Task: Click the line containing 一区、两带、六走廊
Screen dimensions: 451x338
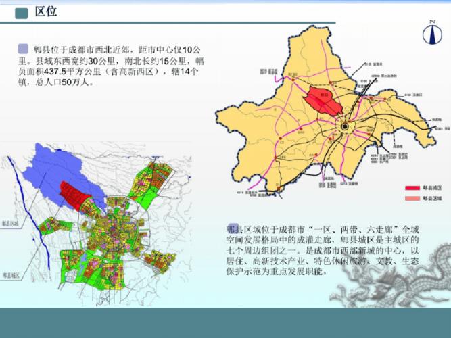Action: [x=323, y=229]
